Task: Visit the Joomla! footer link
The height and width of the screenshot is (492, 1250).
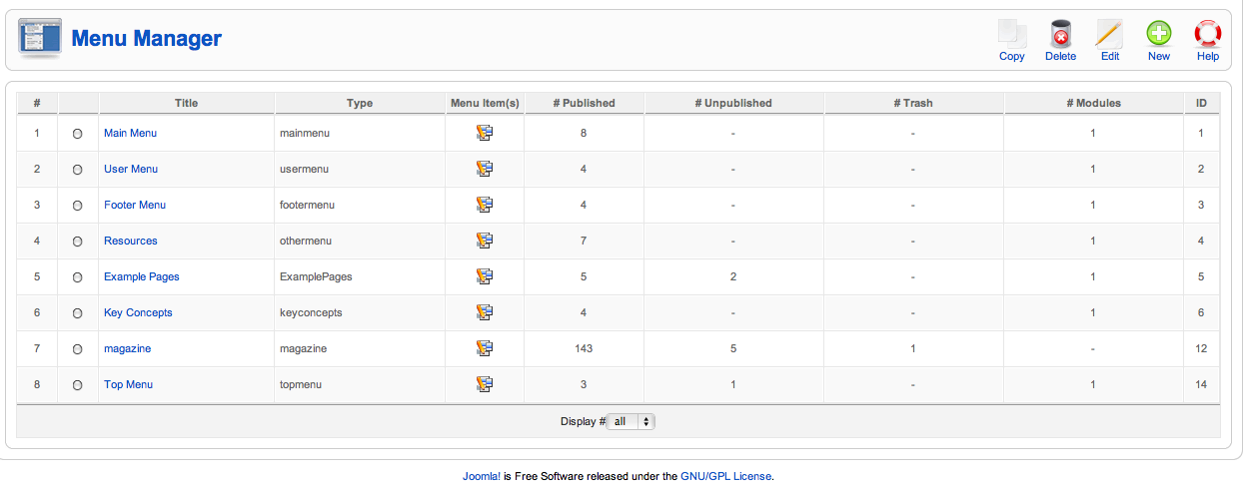Action: [481, 476]
